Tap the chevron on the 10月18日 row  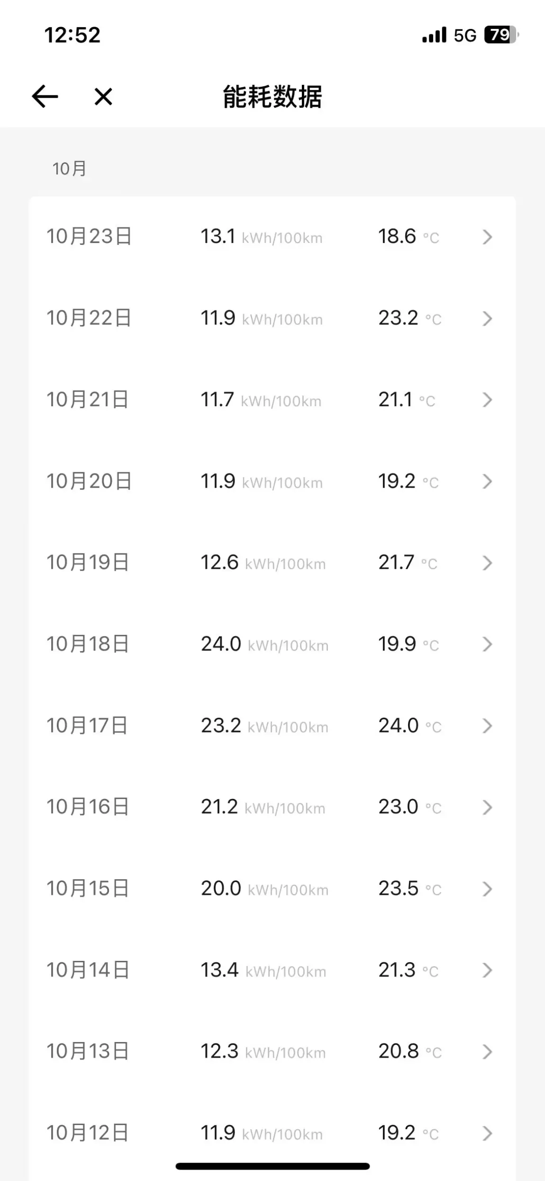coord(487,644)
